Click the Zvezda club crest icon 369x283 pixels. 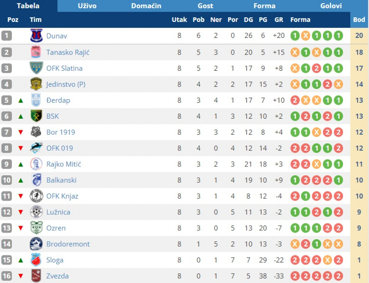pos(36,276)
